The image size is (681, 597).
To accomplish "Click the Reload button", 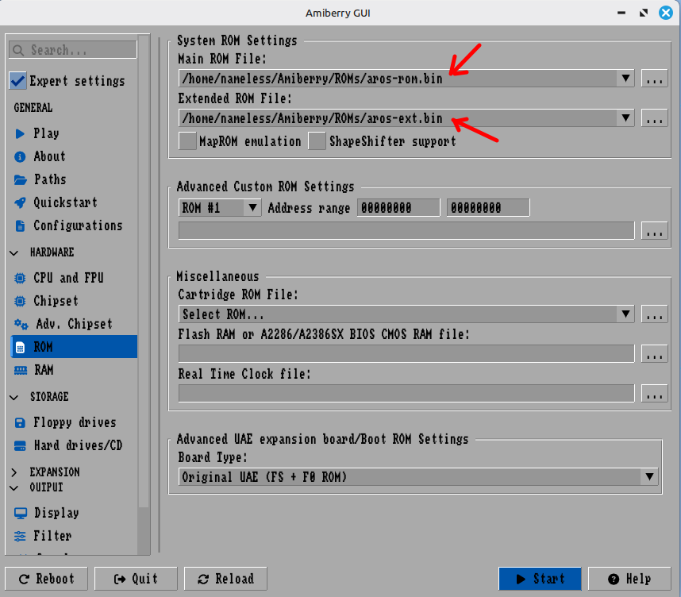I will pos(225,579).
